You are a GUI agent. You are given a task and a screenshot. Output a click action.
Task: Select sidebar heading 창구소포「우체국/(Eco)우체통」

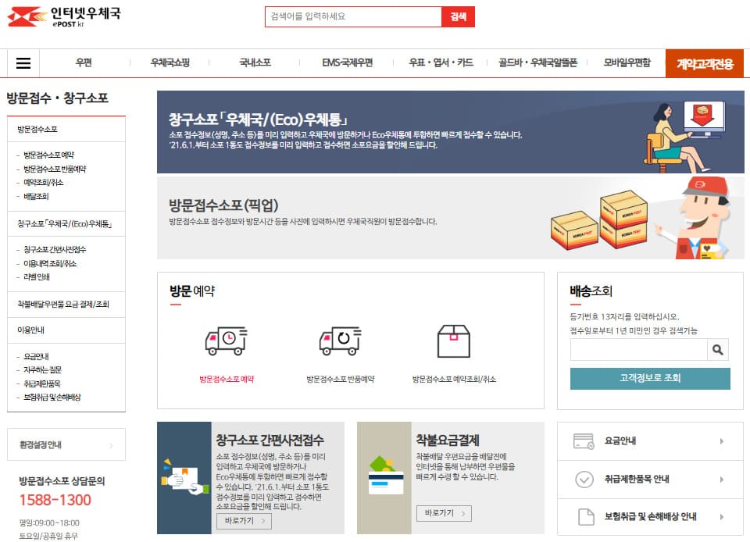coord(65,224)
